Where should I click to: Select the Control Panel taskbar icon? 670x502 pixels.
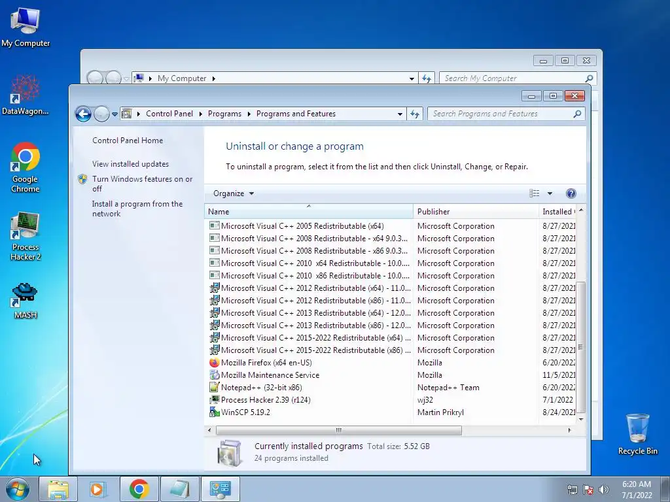[x=220, y=489]
